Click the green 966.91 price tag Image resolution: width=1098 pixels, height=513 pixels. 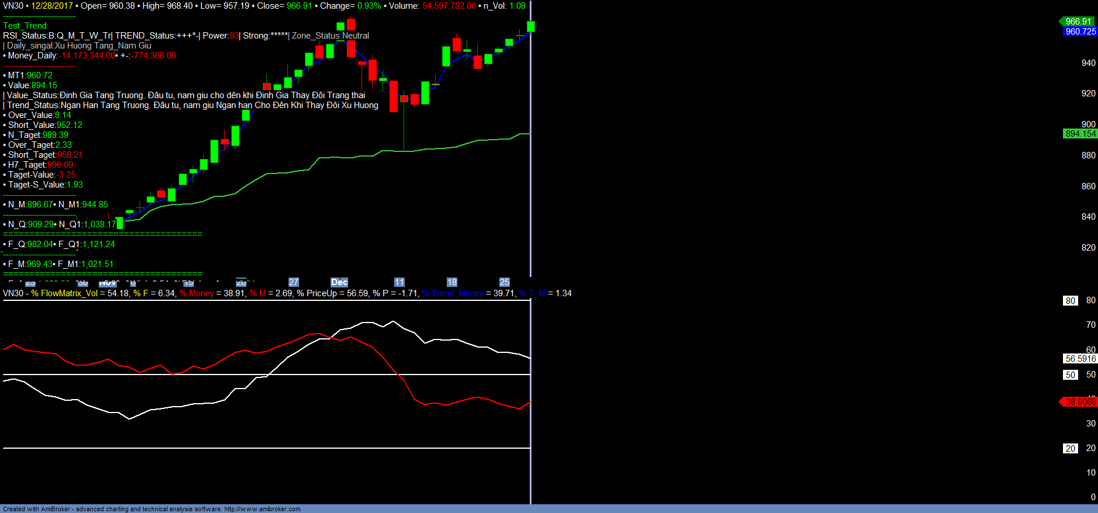coord(1078,22)
